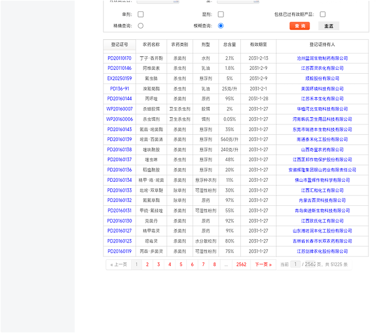Screen dimensions: 376x333
Task: Go to page 3 in pagination
Action: click(159, 265)
